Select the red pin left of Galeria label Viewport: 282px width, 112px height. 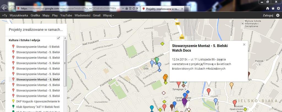tap(178, 84)
